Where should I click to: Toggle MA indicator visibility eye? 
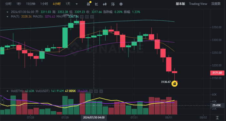pyautogui.click(x=82, y=17)
